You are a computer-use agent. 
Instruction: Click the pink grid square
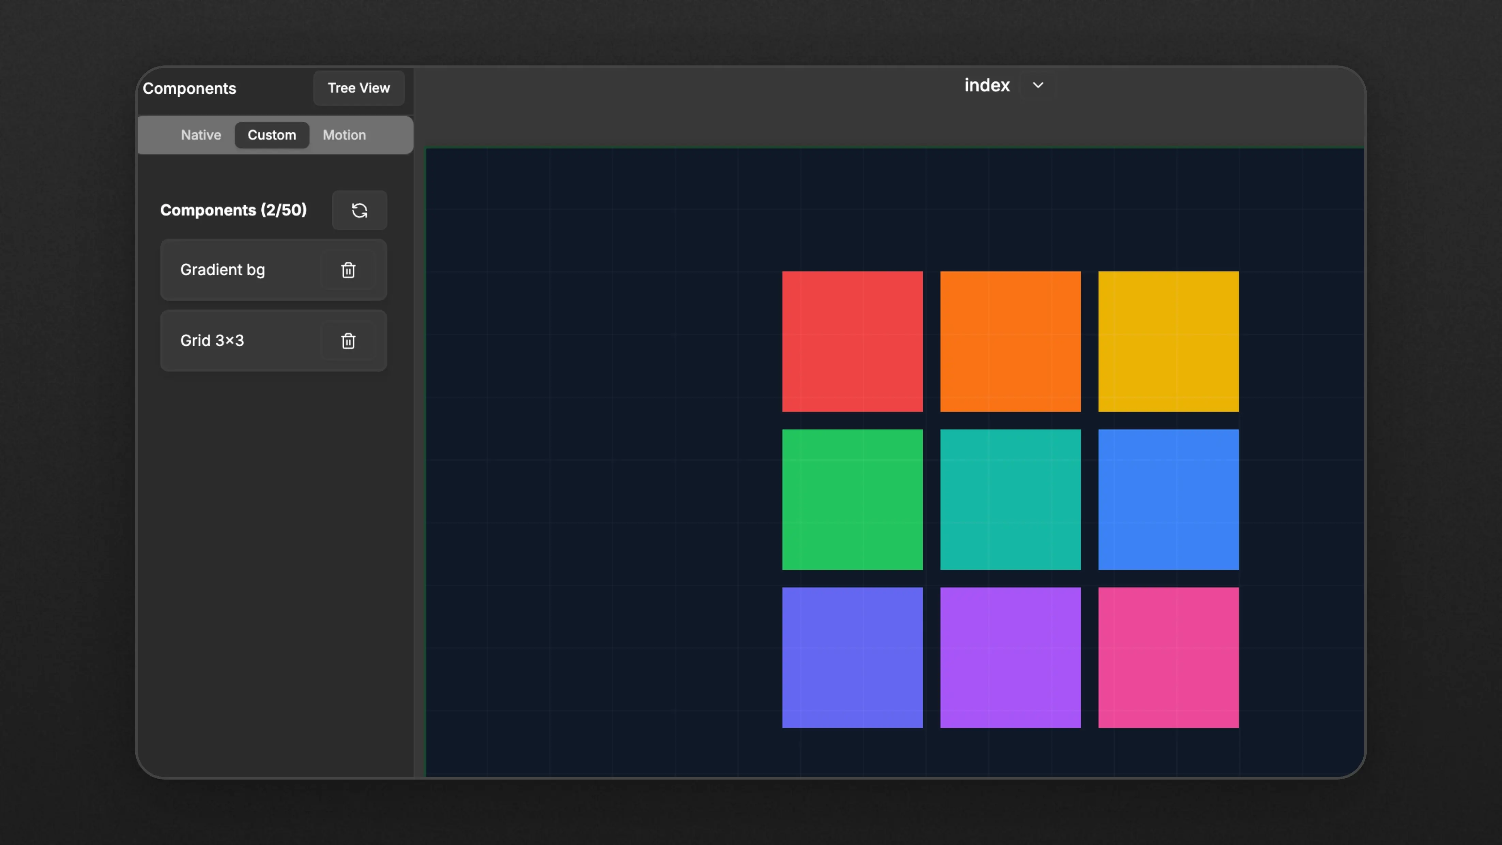[1168, 657]
